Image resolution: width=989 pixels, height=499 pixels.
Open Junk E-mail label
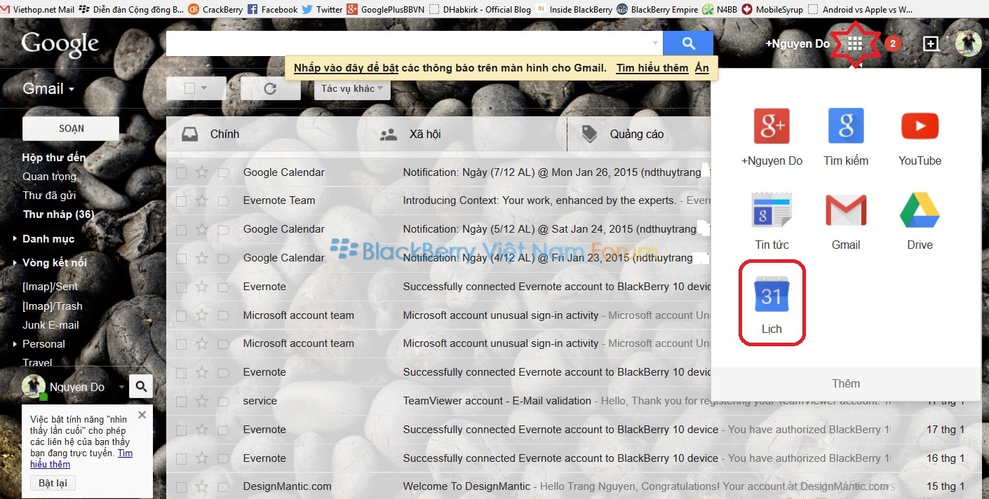click(51, 325)
